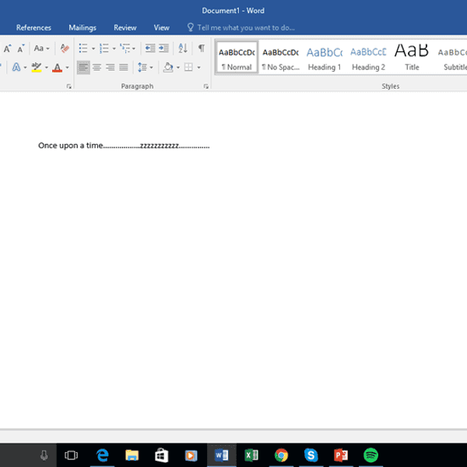Open File Explorer from the taskbar

[x=132, y=455]
